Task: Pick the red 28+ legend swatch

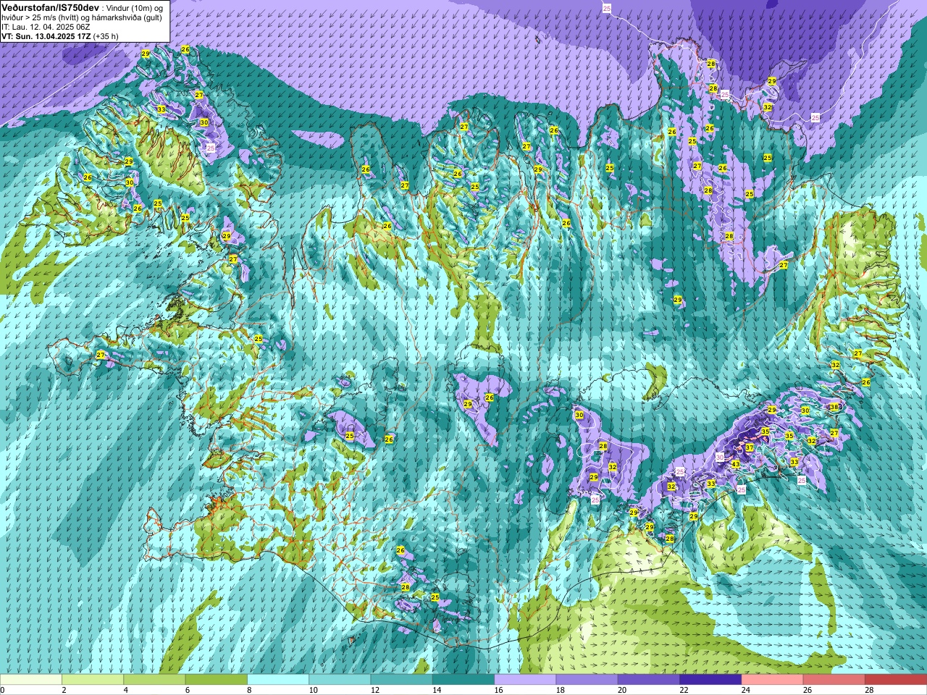Action: click(x=896, y=680)
